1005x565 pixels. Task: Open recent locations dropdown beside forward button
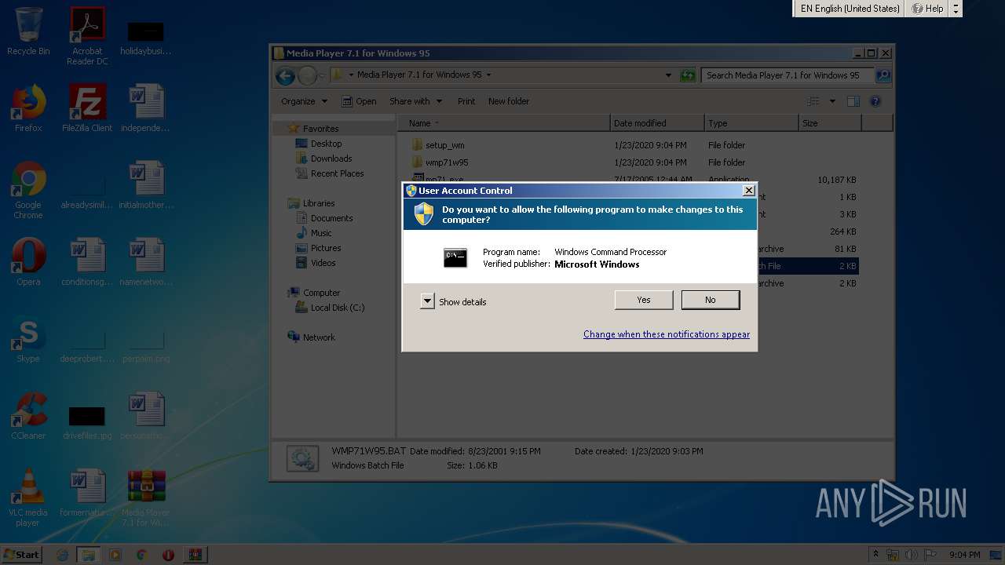[322, 75]
